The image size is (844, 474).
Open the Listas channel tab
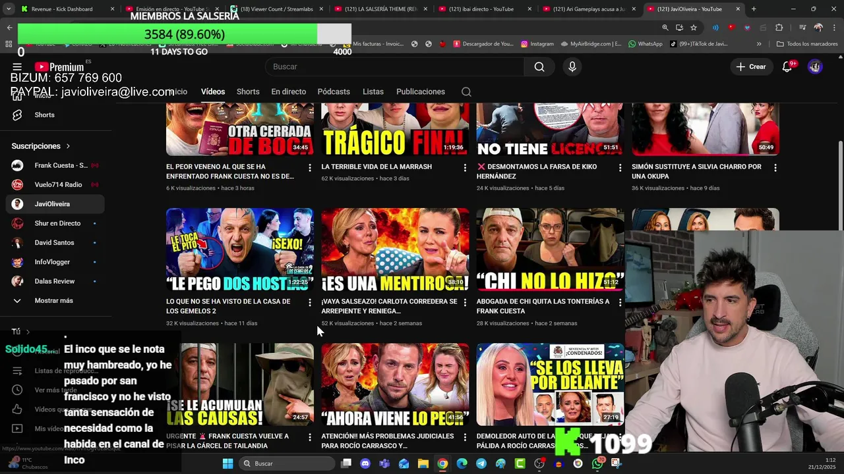(373, 92)
